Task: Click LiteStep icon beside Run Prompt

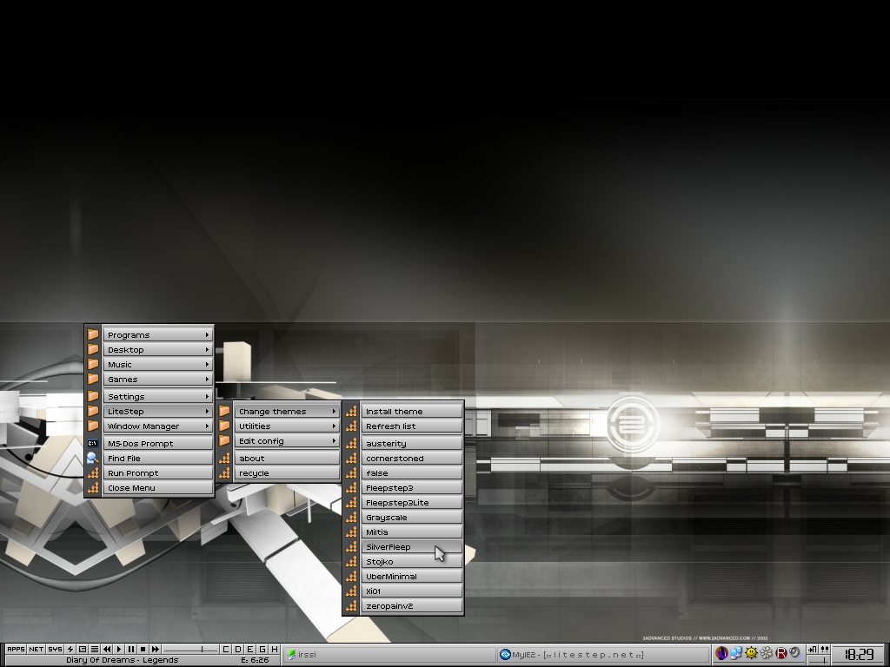Action: [93, 473]
